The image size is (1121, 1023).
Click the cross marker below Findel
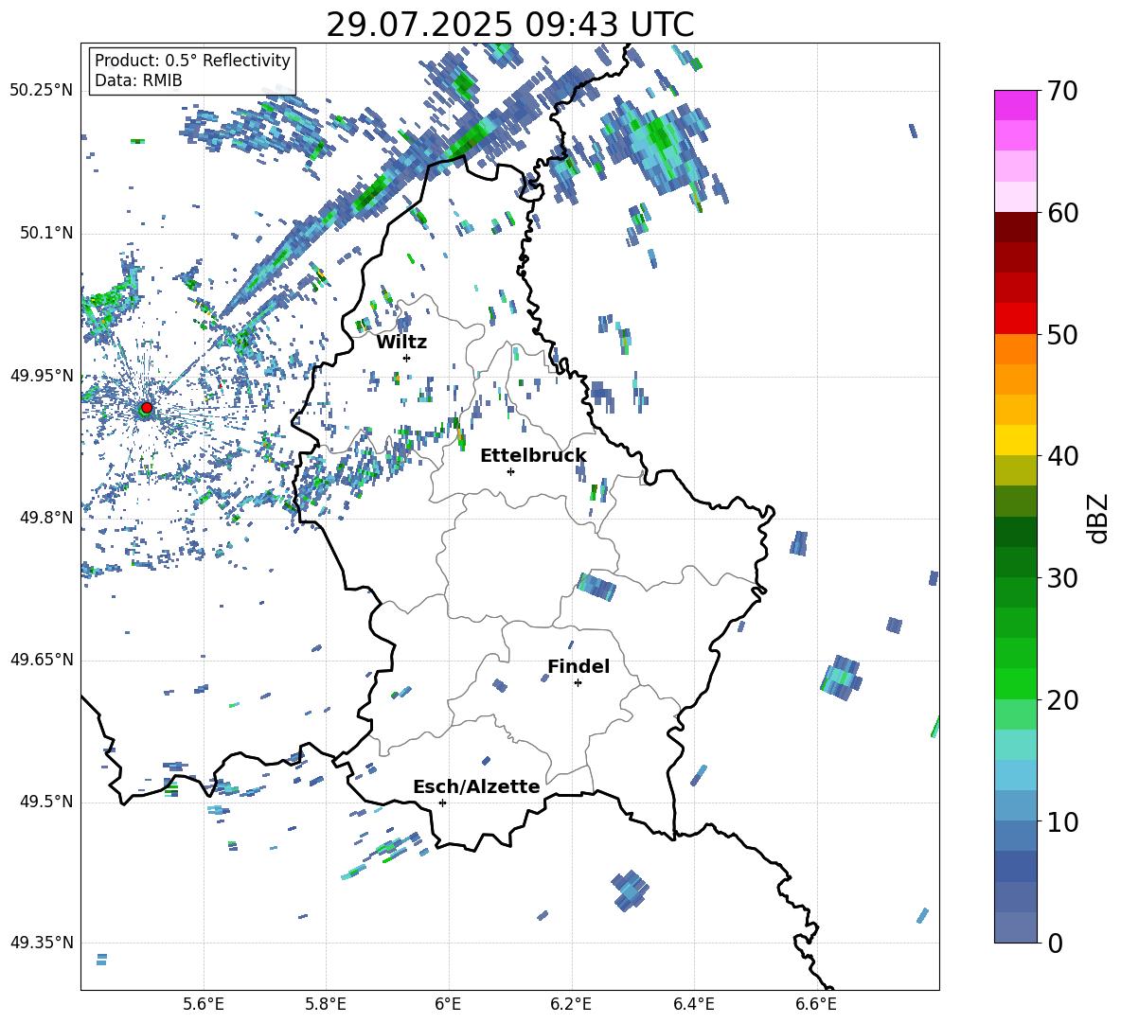[x=578, y=683]
